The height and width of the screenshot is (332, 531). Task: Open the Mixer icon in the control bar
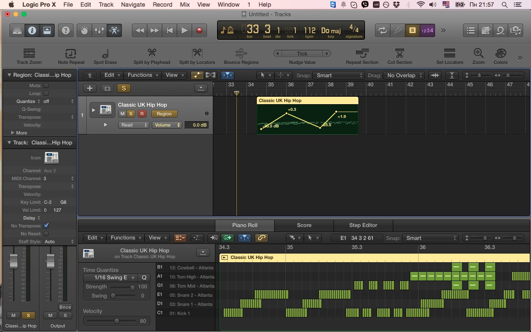click(x=99, y=30)
